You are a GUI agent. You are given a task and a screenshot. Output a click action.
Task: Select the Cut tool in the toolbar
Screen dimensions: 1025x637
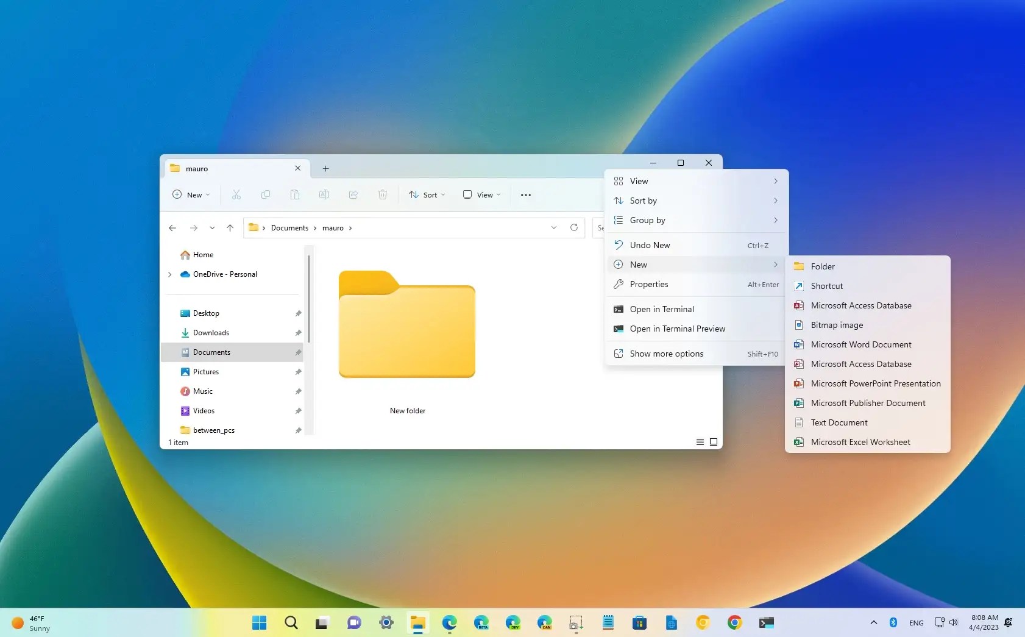pos(236,194)
